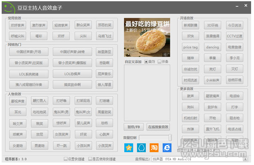Play the 乌鸦飞过 sound effect
This screenshot has width=254, height=165.
[104, 36]
